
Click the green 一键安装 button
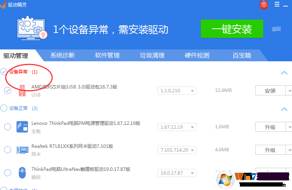[232, 29]
